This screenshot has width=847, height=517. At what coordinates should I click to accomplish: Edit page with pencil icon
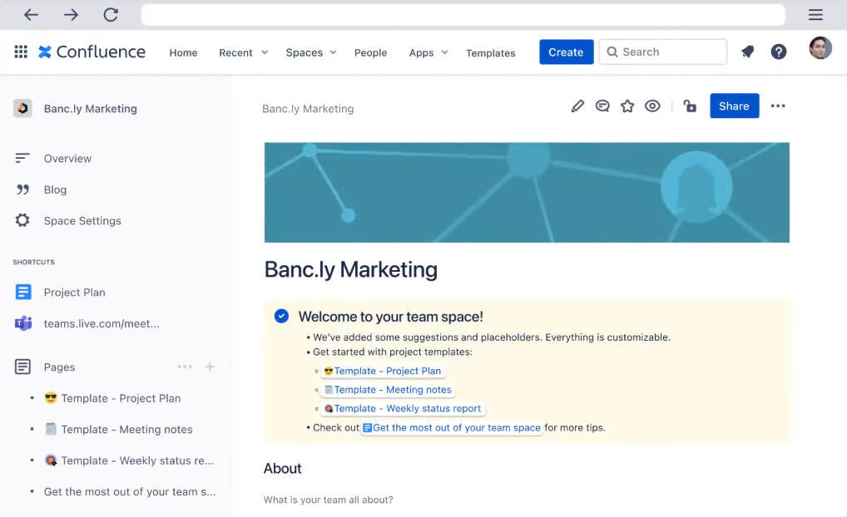(x=577, y=106)
